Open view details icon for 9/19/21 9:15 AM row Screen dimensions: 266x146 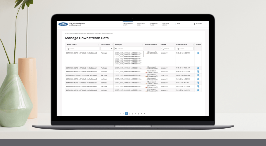(x=198, y=83)
